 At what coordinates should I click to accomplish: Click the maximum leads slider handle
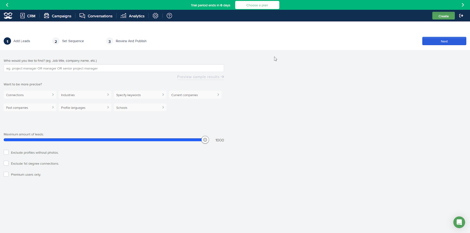[205, 140]
